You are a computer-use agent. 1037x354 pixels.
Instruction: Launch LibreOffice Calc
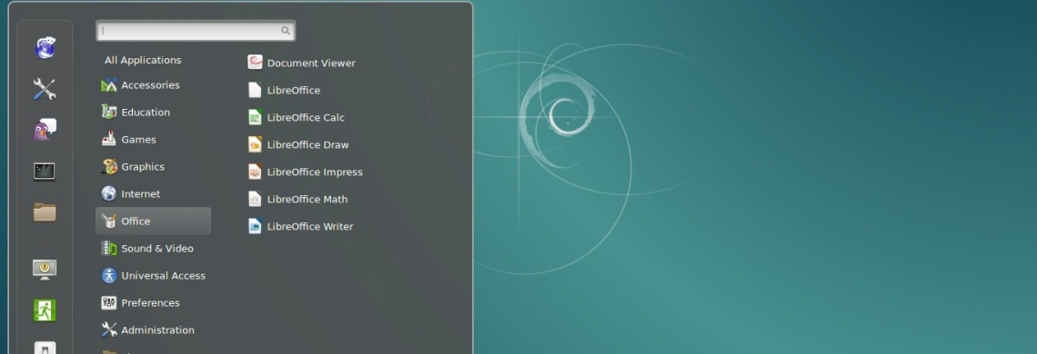point(297,118)
